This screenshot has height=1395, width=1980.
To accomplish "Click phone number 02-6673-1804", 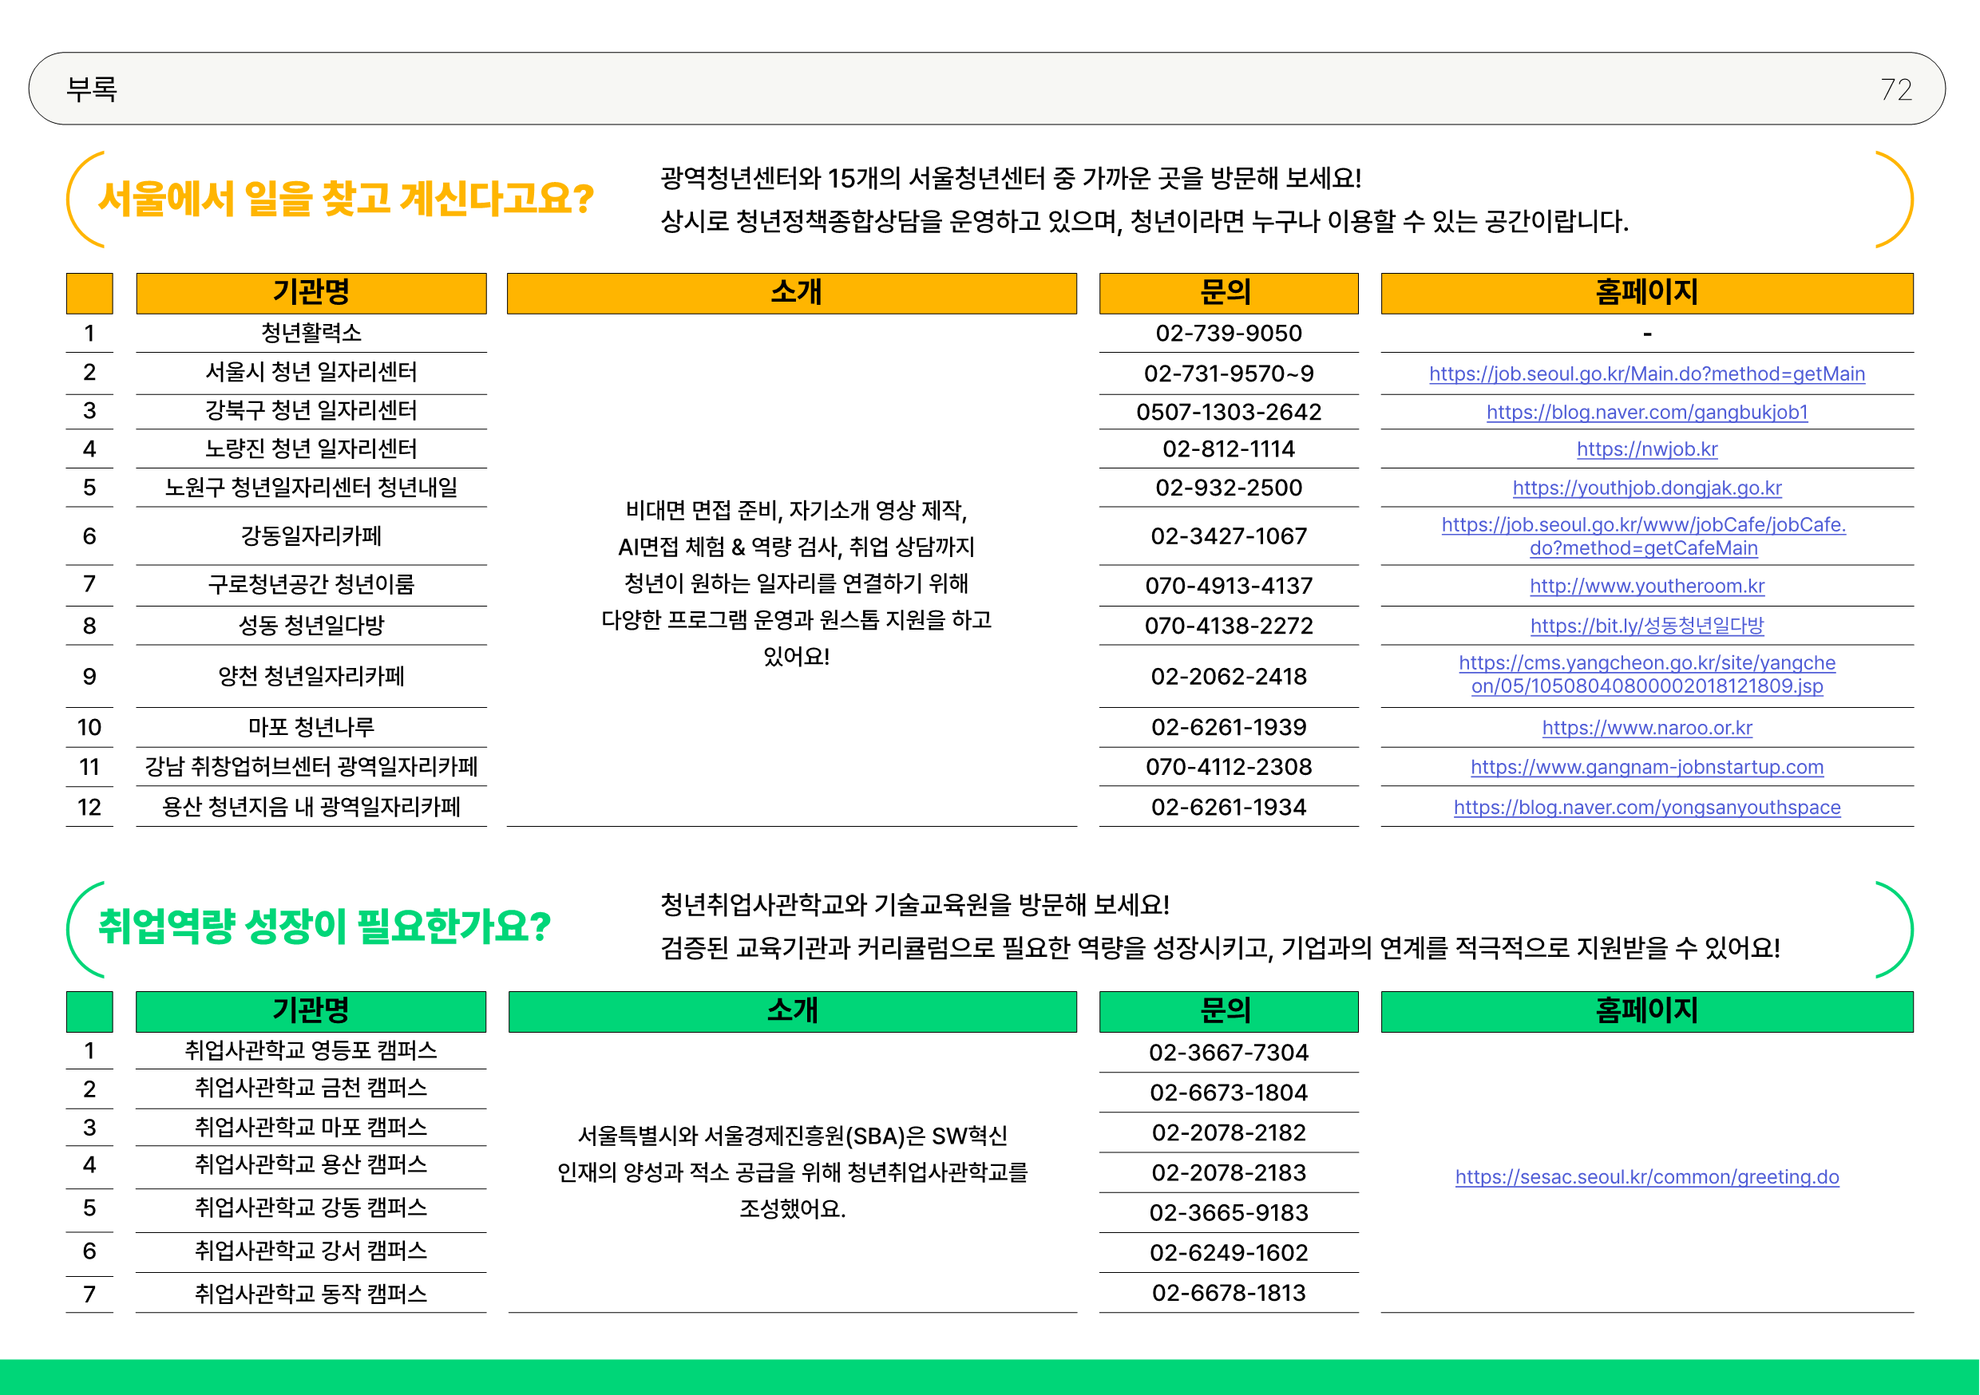I will click(1228, 1093).
